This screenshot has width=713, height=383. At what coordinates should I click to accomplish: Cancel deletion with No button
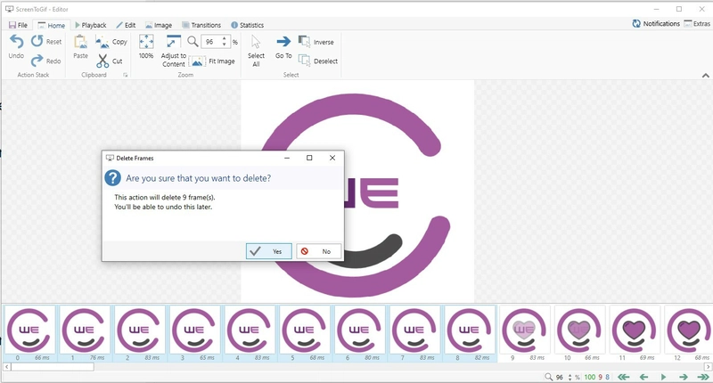tap(319, 251)
